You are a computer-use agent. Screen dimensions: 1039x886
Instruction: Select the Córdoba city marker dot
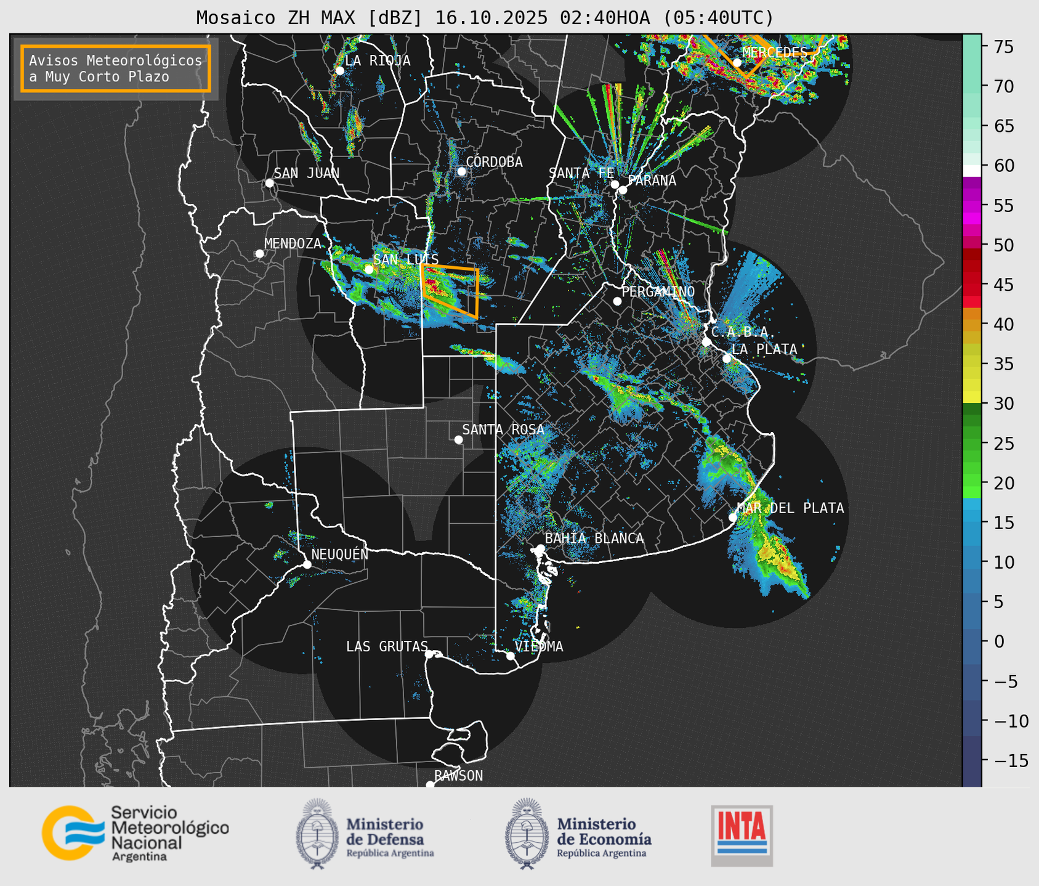[461, 171]
